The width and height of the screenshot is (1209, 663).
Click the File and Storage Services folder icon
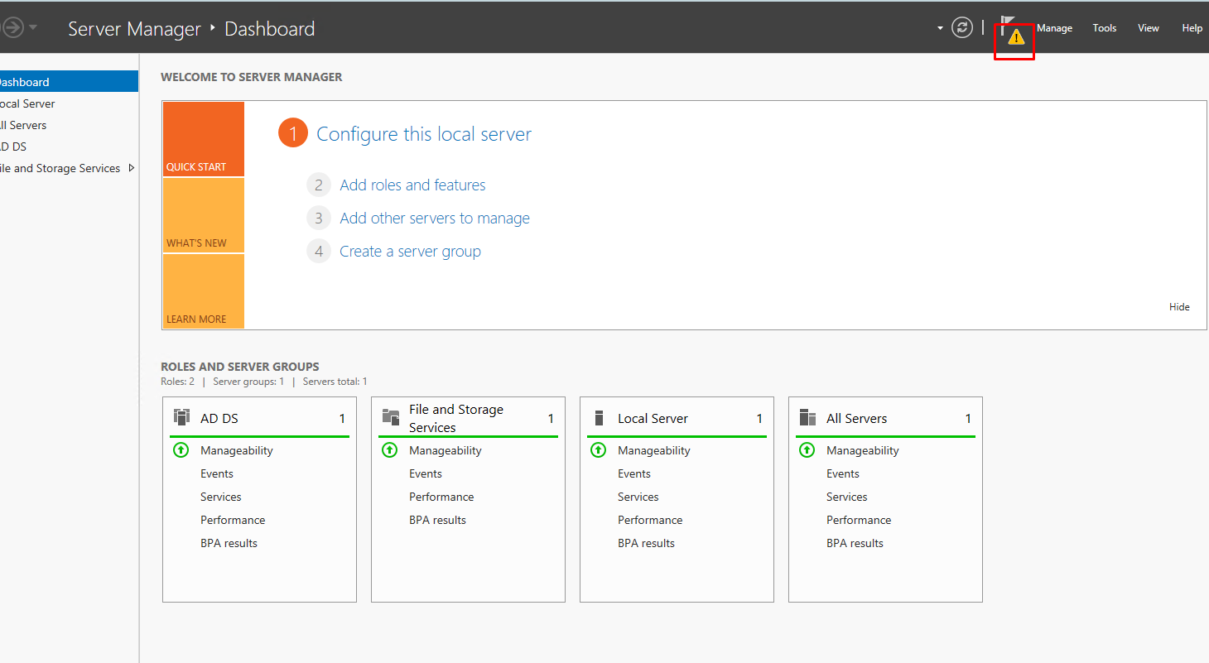[x=391, y=416]
